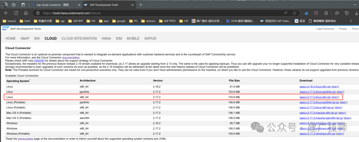Screen dimensions: 359x142
Task: Open the SAP PPDS bookmark folder
Action: 167,21
